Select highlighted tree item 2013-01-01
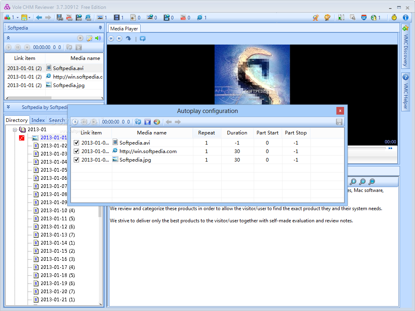The width and height of the screenshot is (415, 311). [x=54, y=138]
